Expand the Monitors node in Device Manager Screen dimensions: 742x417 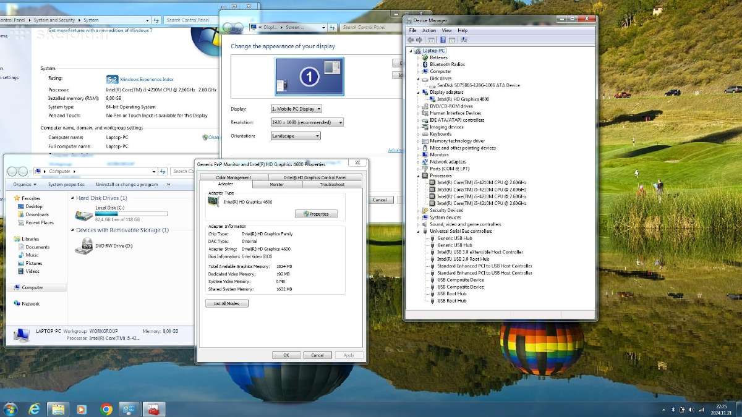[x=419, y=154]
